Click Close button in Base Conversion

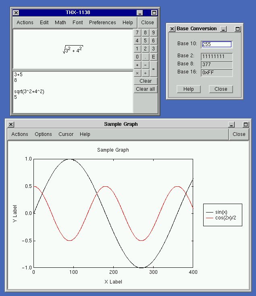[x=221, y=89]
